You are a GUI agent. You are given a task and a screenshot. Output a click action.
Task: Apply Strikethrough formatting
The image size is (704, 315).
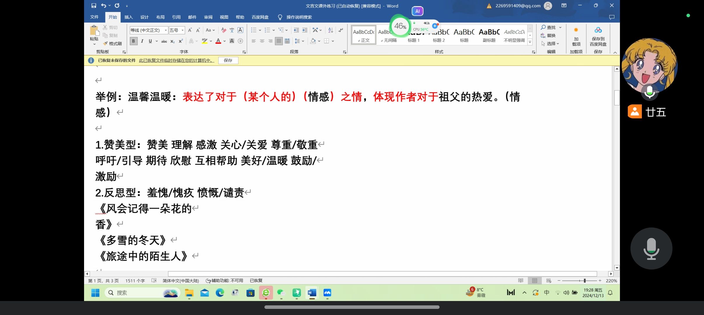pos(164,41)
